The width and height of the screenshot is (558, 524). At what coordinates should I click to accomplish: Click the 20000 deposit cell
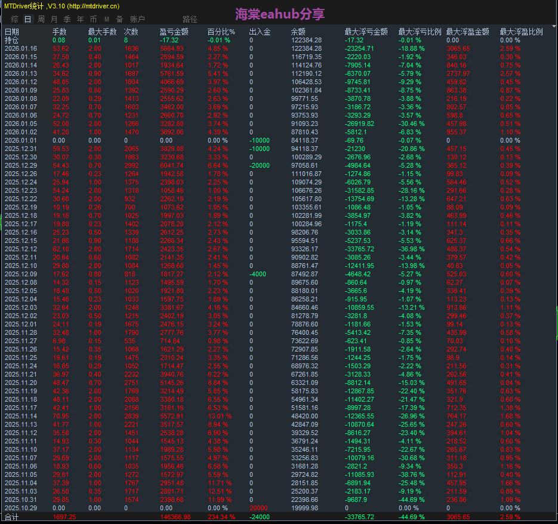pos(259,508)
